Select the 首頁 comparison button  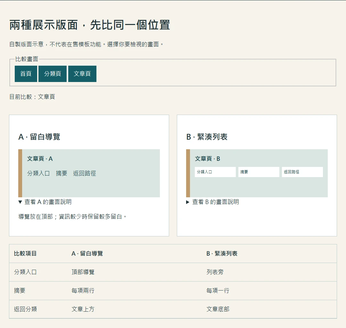tap(26, 74)
